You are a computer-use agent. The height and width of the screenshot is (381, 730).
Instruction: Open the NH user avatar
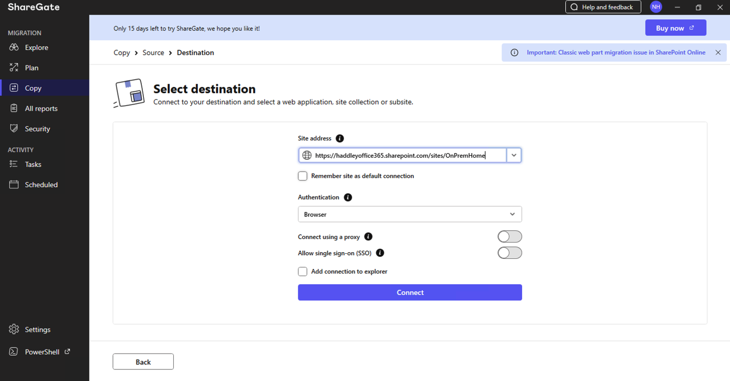pyautogui.click(x=656, y=7)
